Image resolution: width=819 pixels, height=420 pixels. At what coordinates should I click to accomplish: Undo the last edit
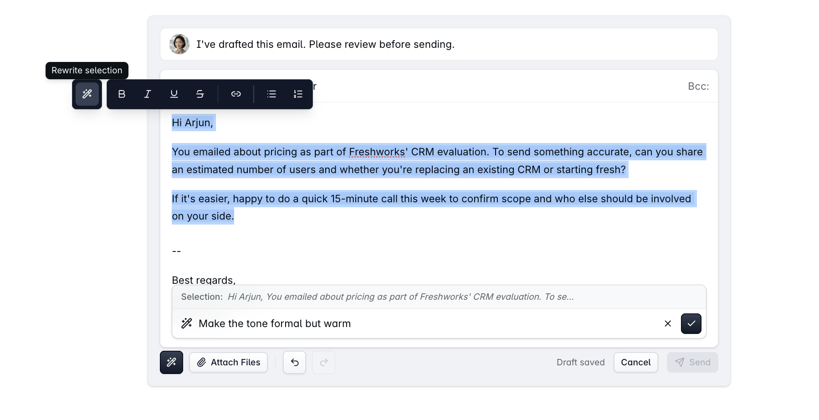[x=294, y=362]
